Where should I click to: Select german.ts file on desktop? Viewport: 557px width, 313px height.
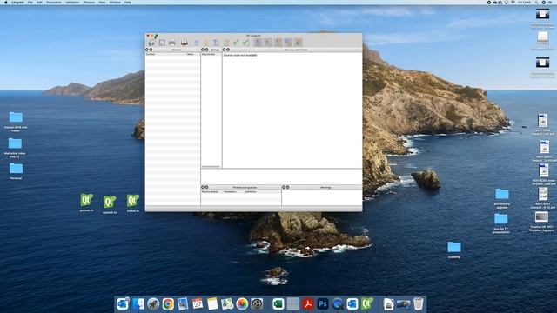pyautogui.click(x=87, y=203)
